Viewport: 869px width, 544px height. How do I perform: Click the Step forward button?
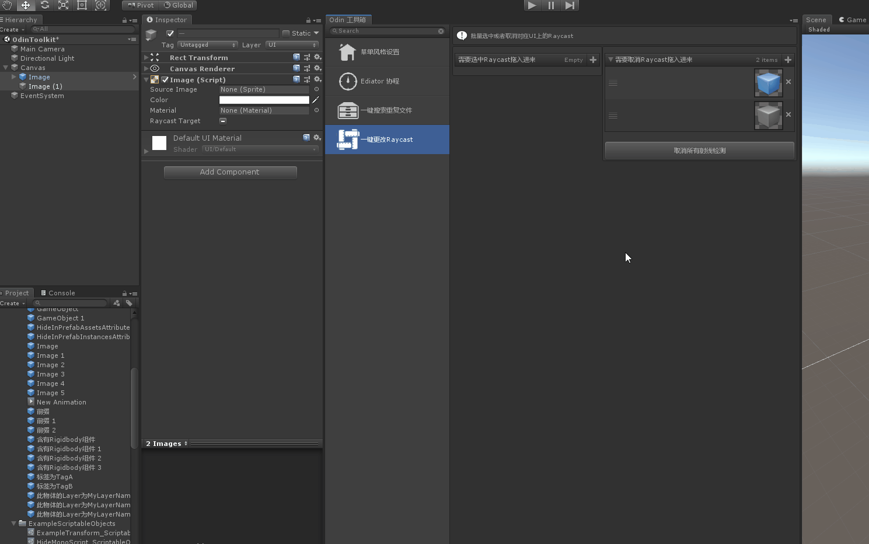pyautogui.click(x=570, y=5)
